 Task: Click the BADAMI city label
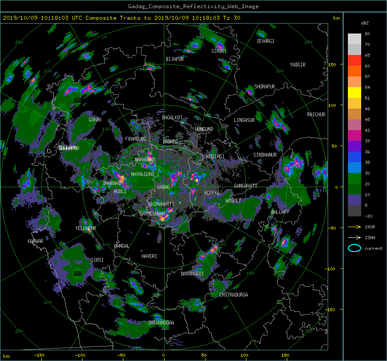[170, 142]
